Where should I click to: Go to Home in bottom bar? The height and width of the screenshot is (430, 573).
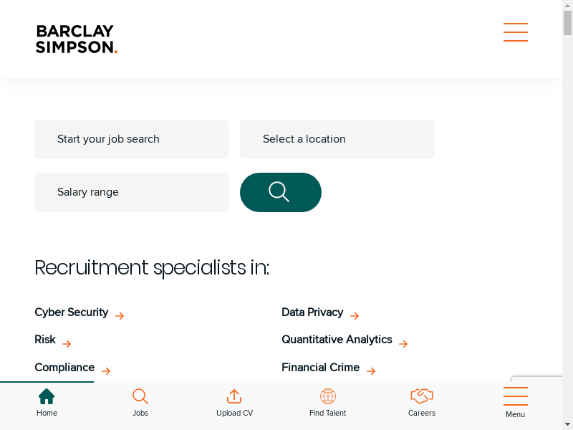coord(47,403)
